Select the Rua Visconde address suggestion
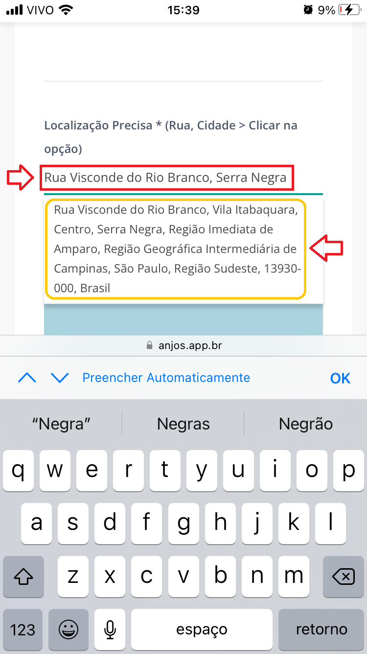This screenshot has height=654, width=367. (x=176, y=249)
